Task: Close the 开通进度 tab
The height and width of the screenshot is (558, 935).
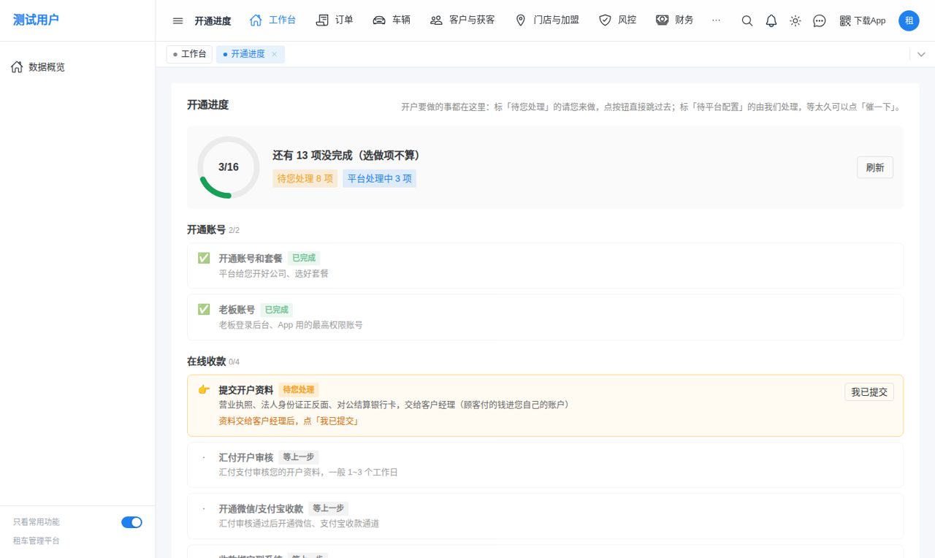Action: coord(275,54)
